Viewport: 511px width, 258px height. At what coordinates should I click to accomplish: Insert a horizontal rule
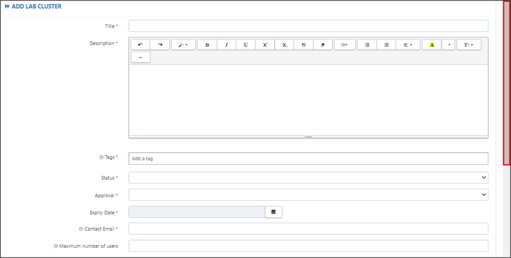pyautogui.click(x=140, y=57)
